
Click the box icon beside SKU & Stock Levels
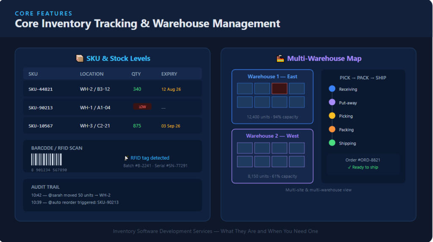[x=80, y=59]
